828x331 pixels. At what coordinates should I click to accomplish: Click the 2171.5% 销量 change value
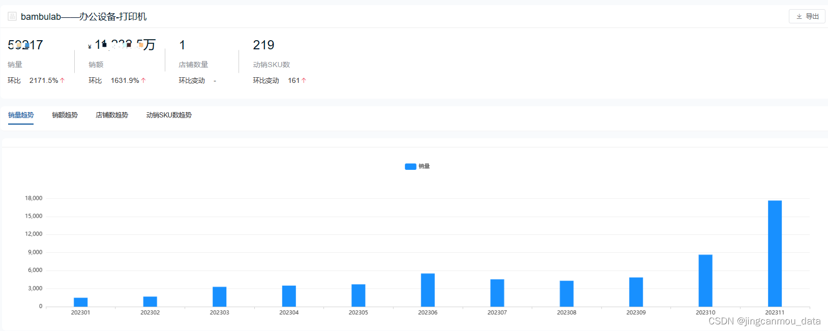coord(44,80)
